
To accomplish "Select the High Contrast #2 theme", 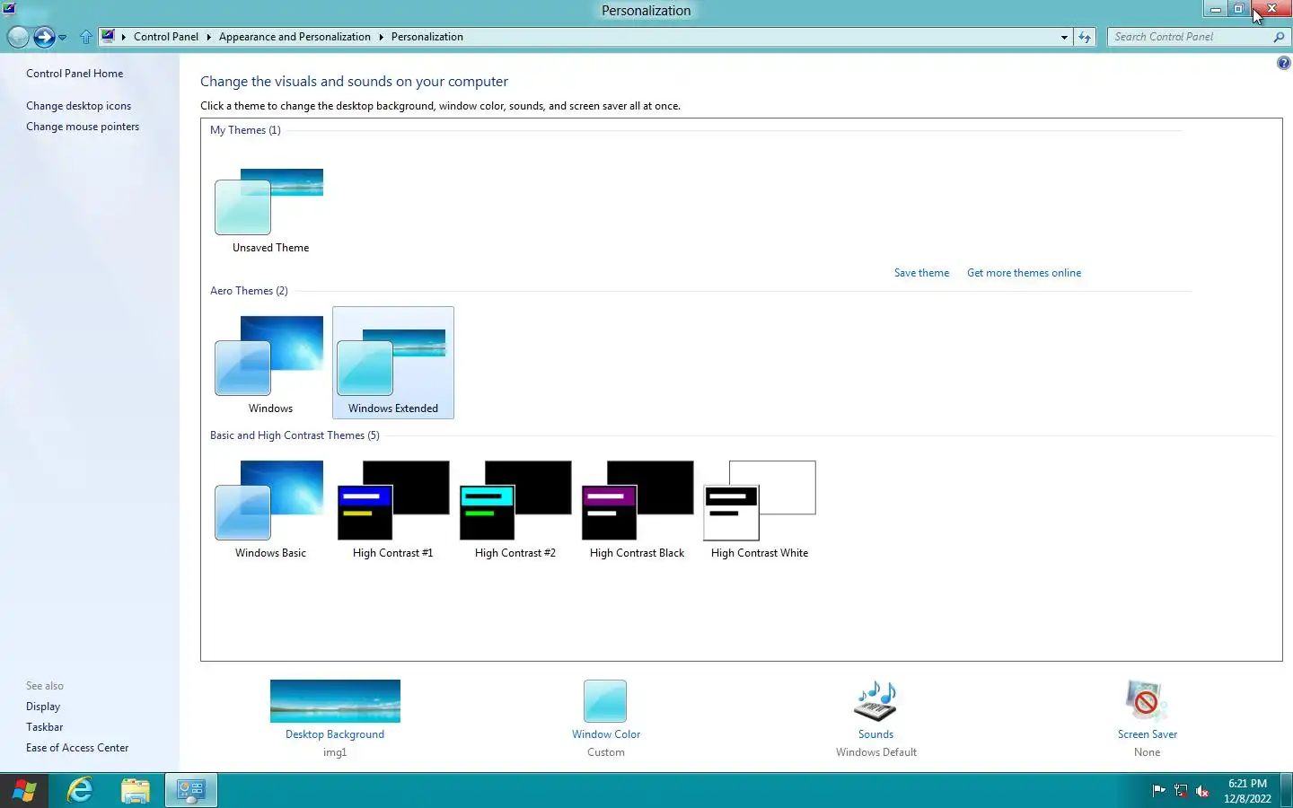I will 515,509.
